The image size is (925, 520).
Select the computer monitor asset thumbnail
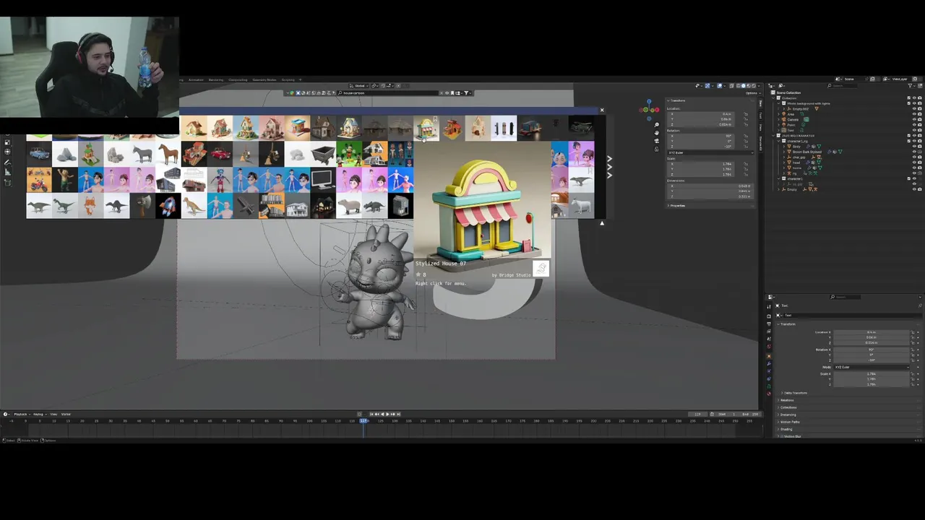pyautogui.click(x=323, y=181)
